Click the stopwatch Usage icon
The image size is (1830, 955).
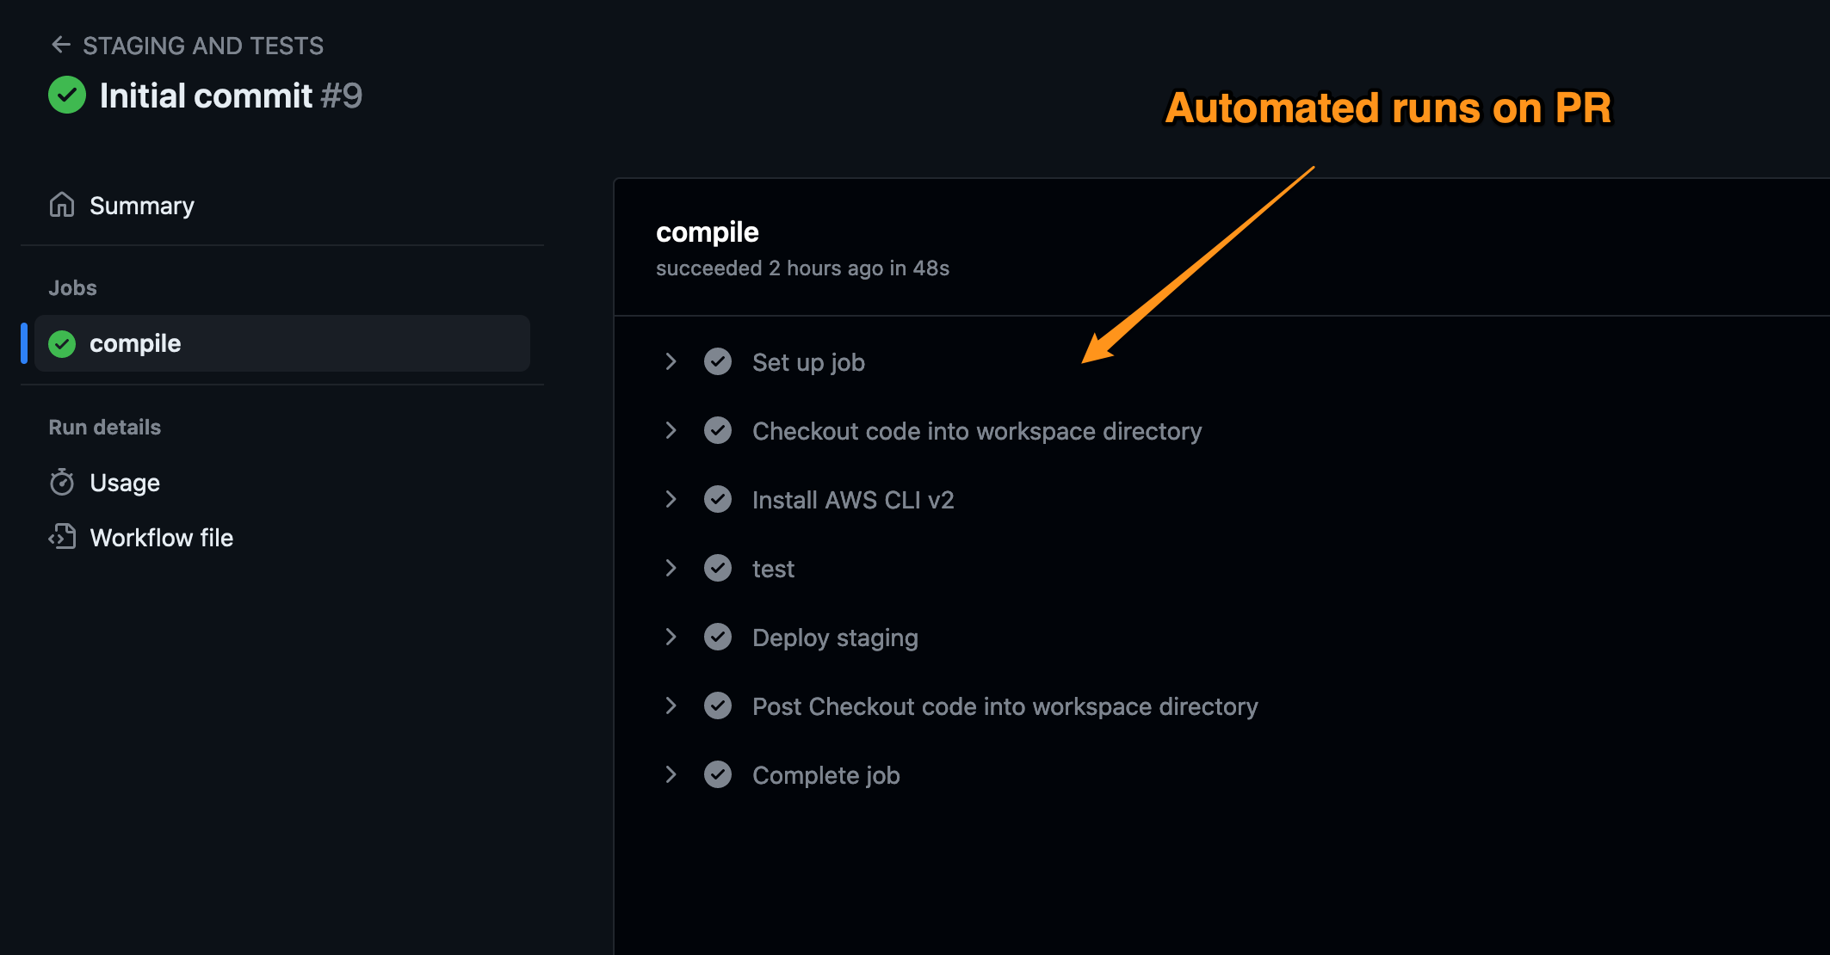62,482
